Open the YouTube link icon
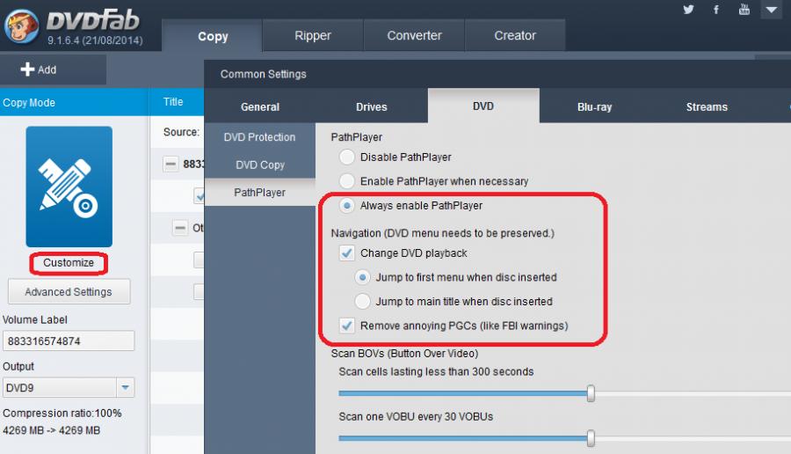 coord(744,9)
